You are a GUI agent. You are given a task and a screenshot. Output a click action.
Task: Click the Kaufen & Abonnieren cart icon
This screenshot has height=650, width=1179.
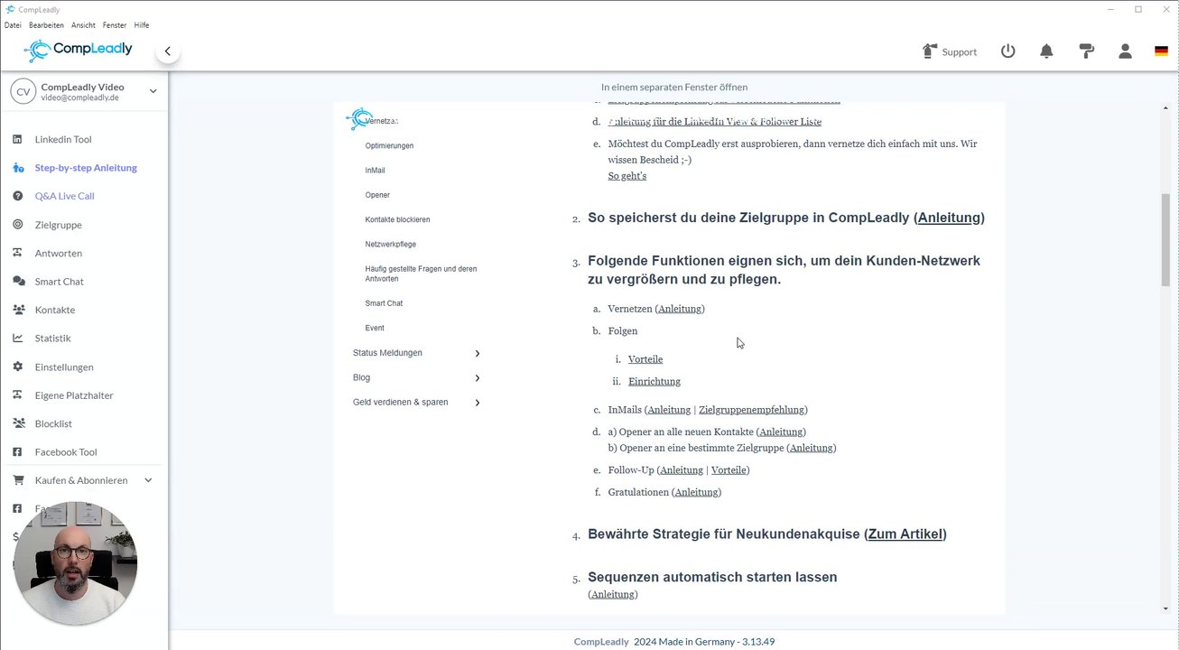click(x=17, y=480)
